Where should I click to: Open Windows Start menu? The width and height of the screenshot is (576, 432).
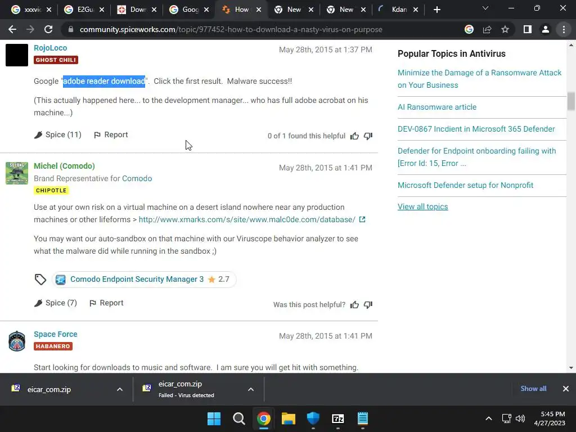(214, 418)
